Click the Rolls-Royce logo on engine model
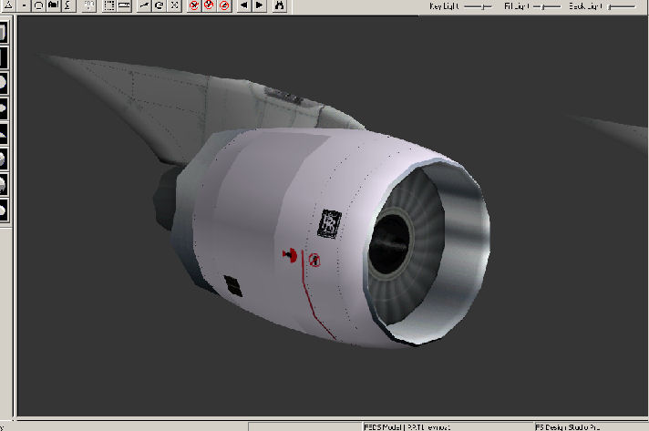The height and width of the screenshot is (431, 649). pos(330,223)
